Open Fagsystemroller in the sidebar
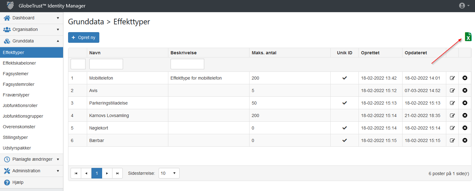Viewport: 475px width, 191px height. point(32,84)
